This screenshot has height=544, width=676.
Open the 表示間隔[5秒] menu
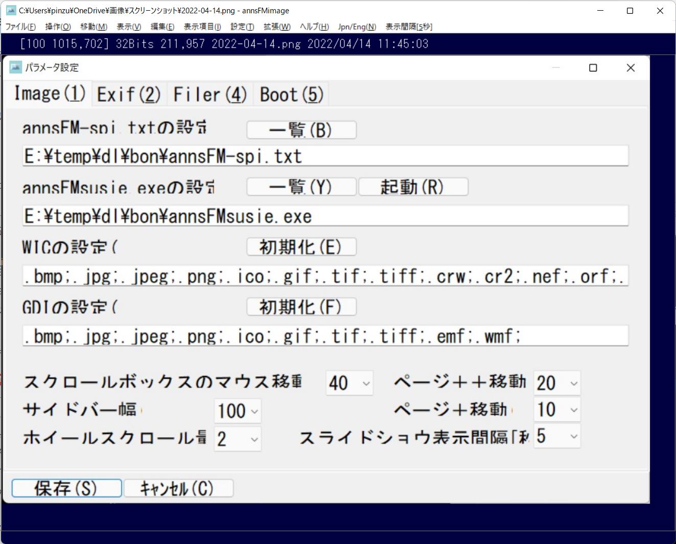pyautogui.click(x=409, y=27)
